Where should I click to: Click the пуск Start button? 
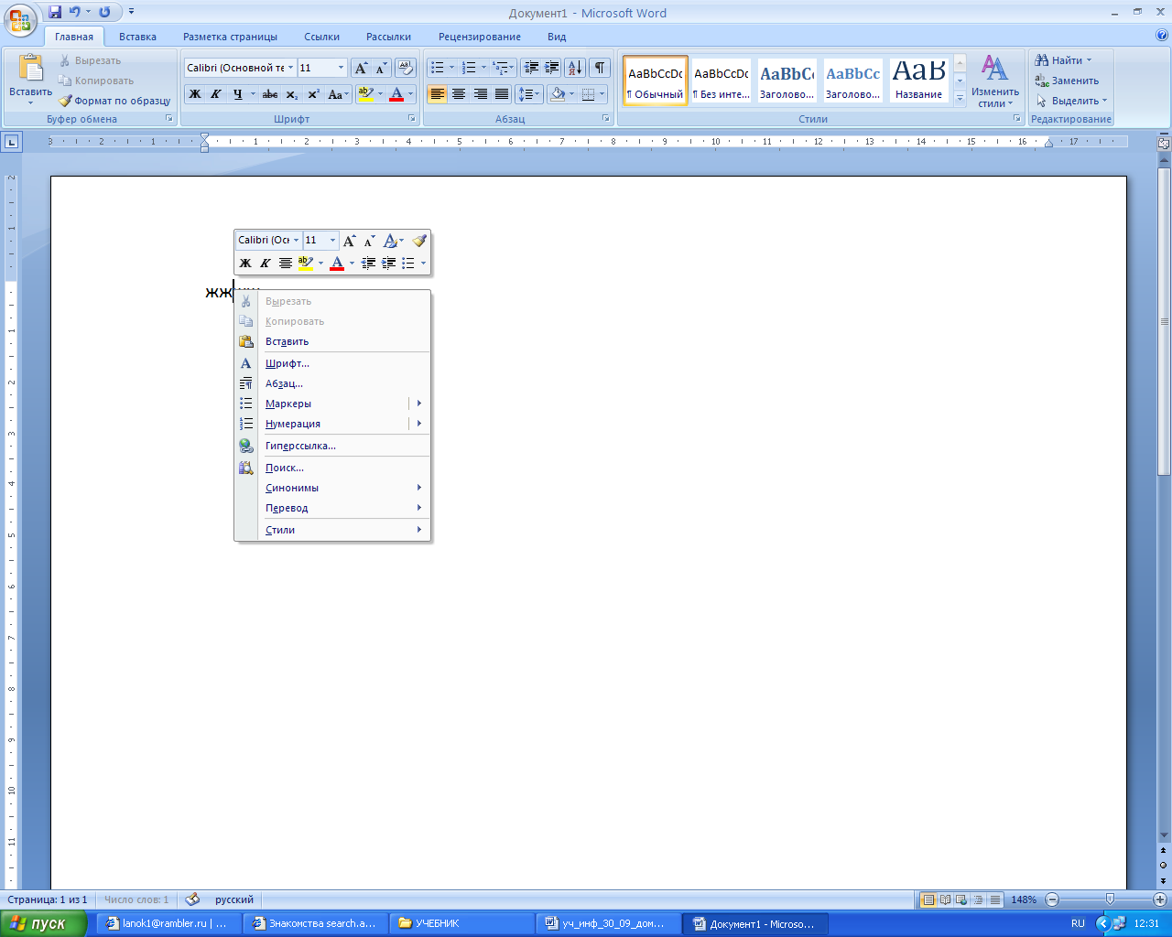point(43,923)
